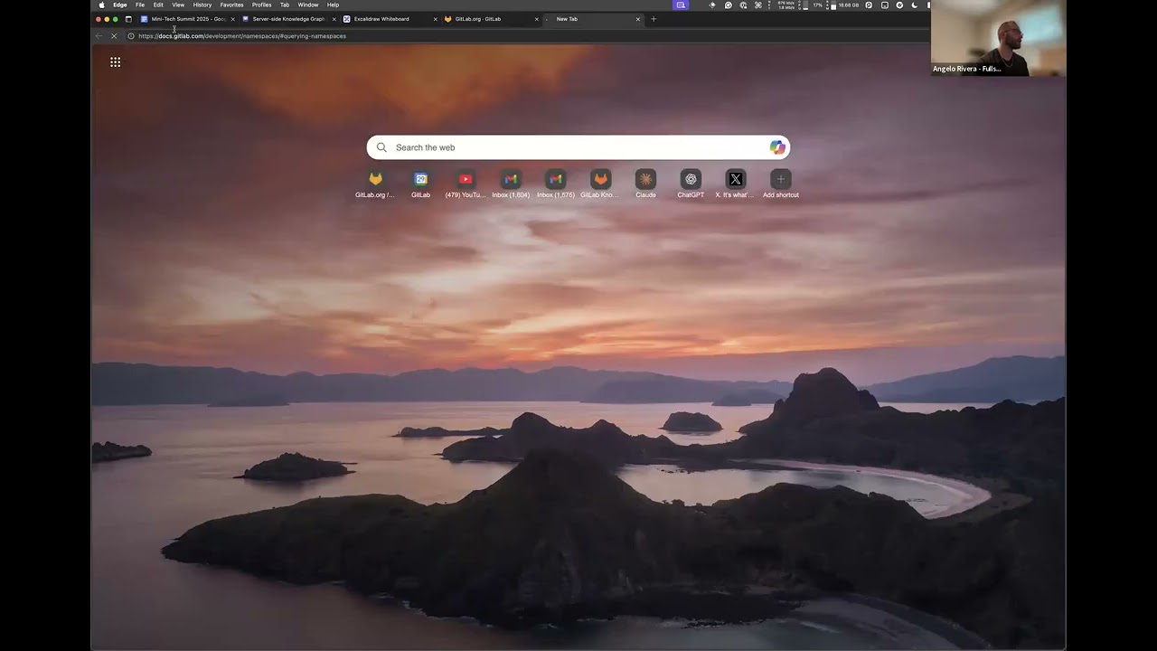Image resolution: width=1157 pixels, height=651 pixels.
Task: Open the View menu
Action: pyautogui.click(x=178, y=5)
